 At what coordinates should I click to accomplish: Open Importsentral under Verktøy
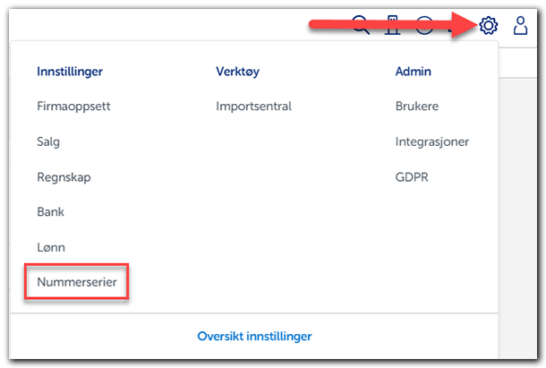[x=253, y=106]
